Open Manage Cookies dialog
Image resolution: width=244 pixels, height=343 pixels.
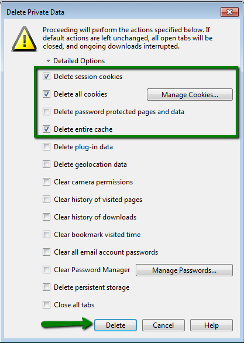(x=190, y=95)
